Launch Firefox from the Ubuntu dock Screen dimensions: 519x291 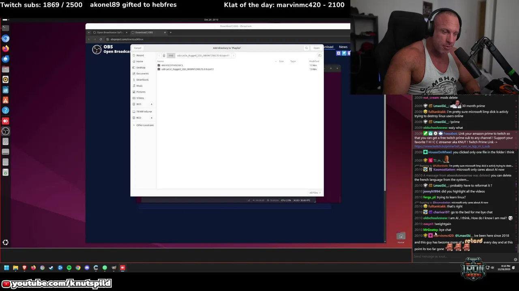(5, 49)
